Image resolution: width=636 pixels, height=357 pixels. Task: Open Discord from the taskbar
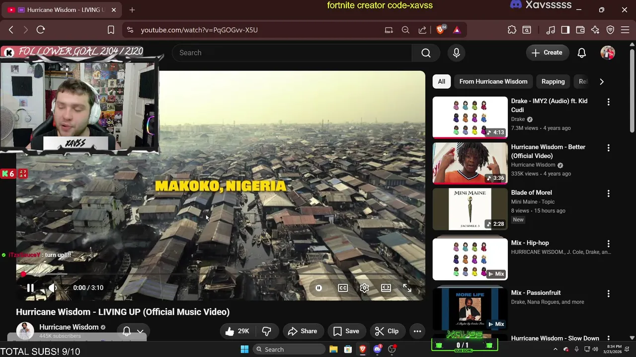(377, 349)
